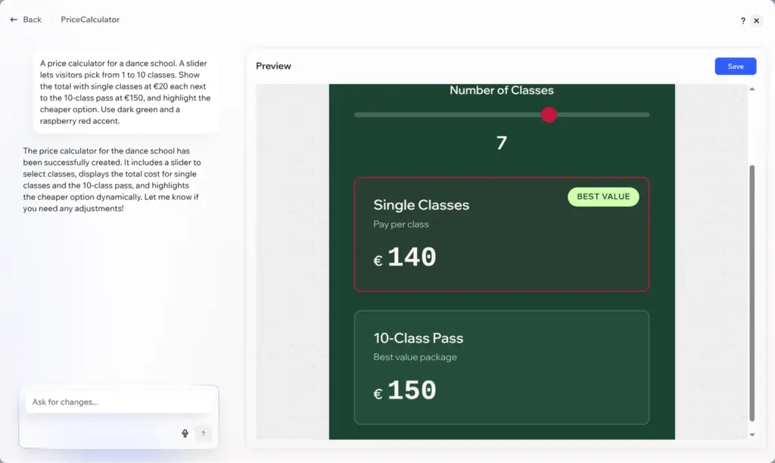Click the Number of Classes slider track

(x=501, y=115)
